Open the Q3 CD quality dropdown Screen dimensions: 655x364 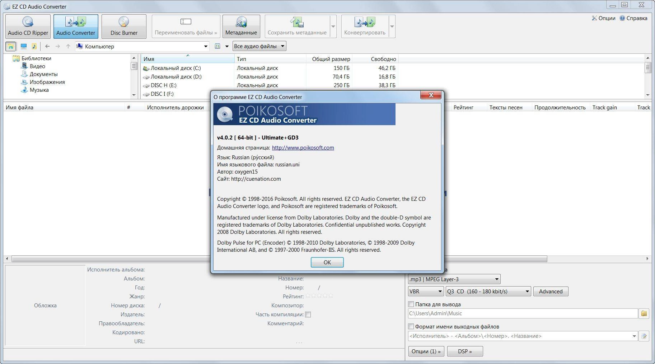[488, 292]
